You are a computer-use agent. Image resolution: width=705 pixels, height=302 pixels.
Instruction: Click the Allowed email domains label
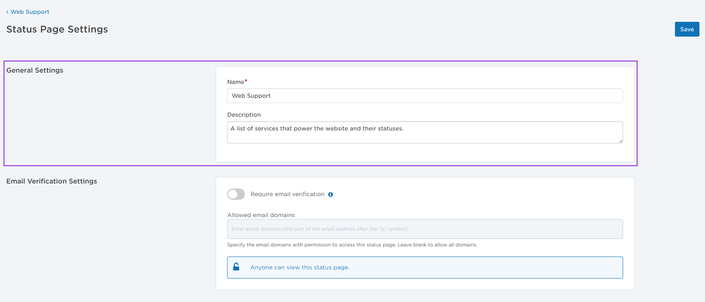point(261,215)
